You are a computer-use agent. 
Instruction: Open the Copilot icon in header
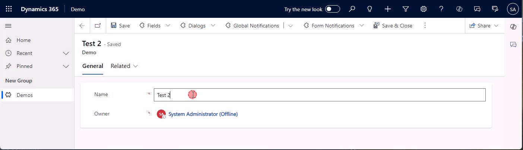click(x=459, y=9)
